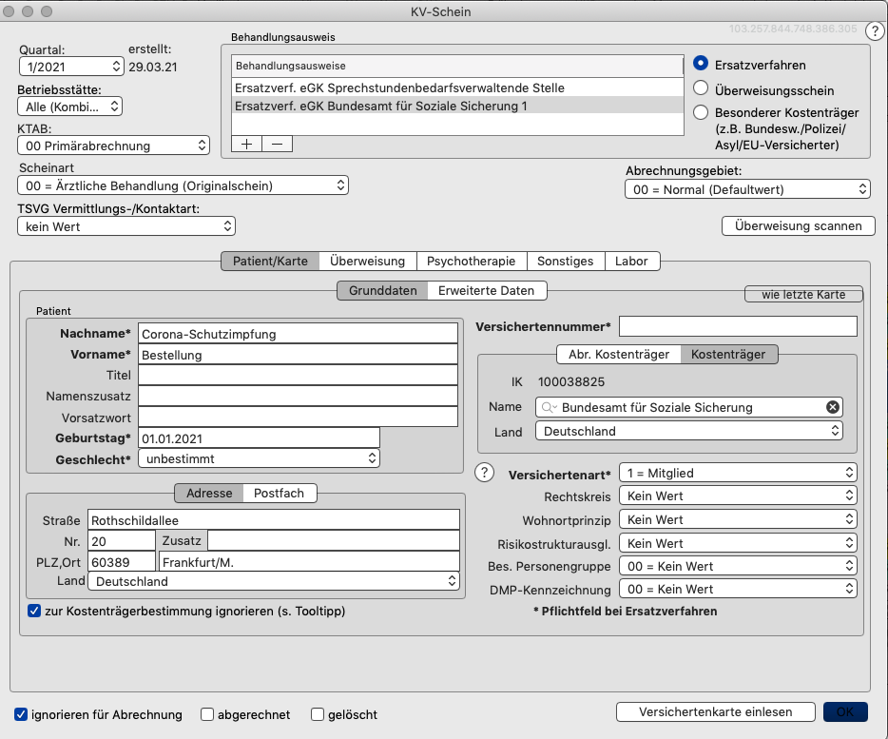Click the magnifier icon in Kostenträger Name field

549,407
